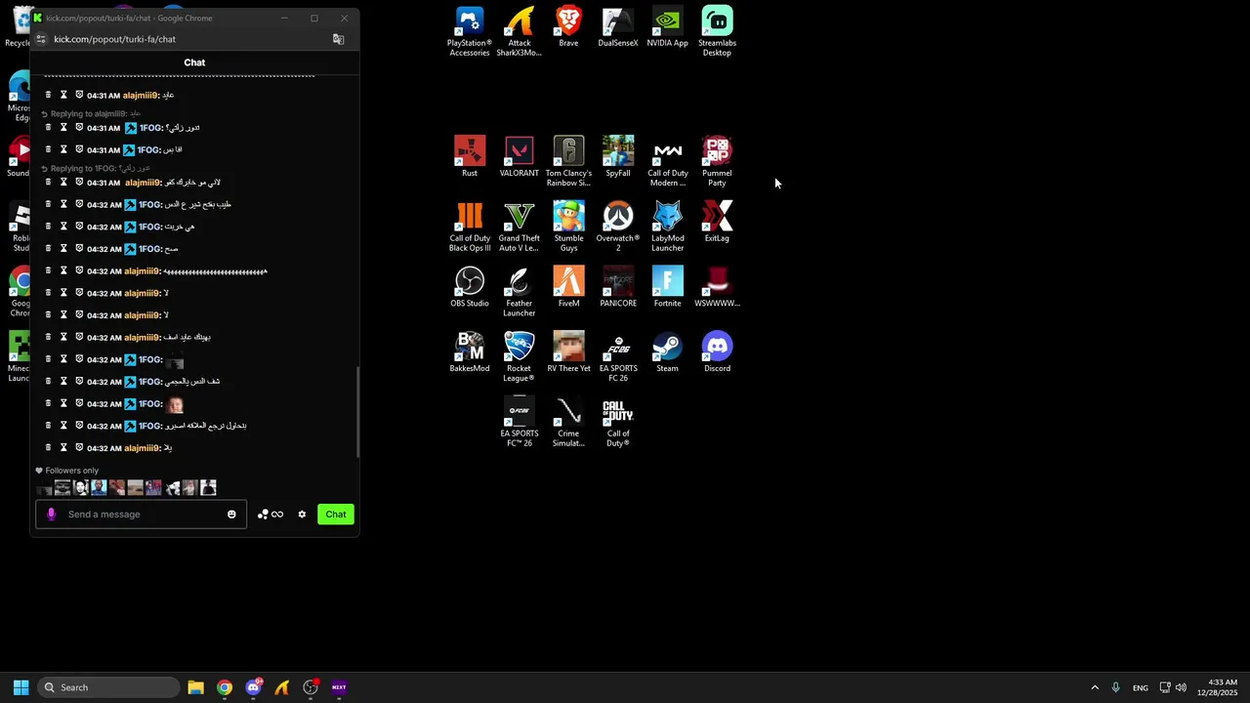Open the purple NEXT app in taskbar
Screen dimensions: 1250x703
click(x=339, y=687)
